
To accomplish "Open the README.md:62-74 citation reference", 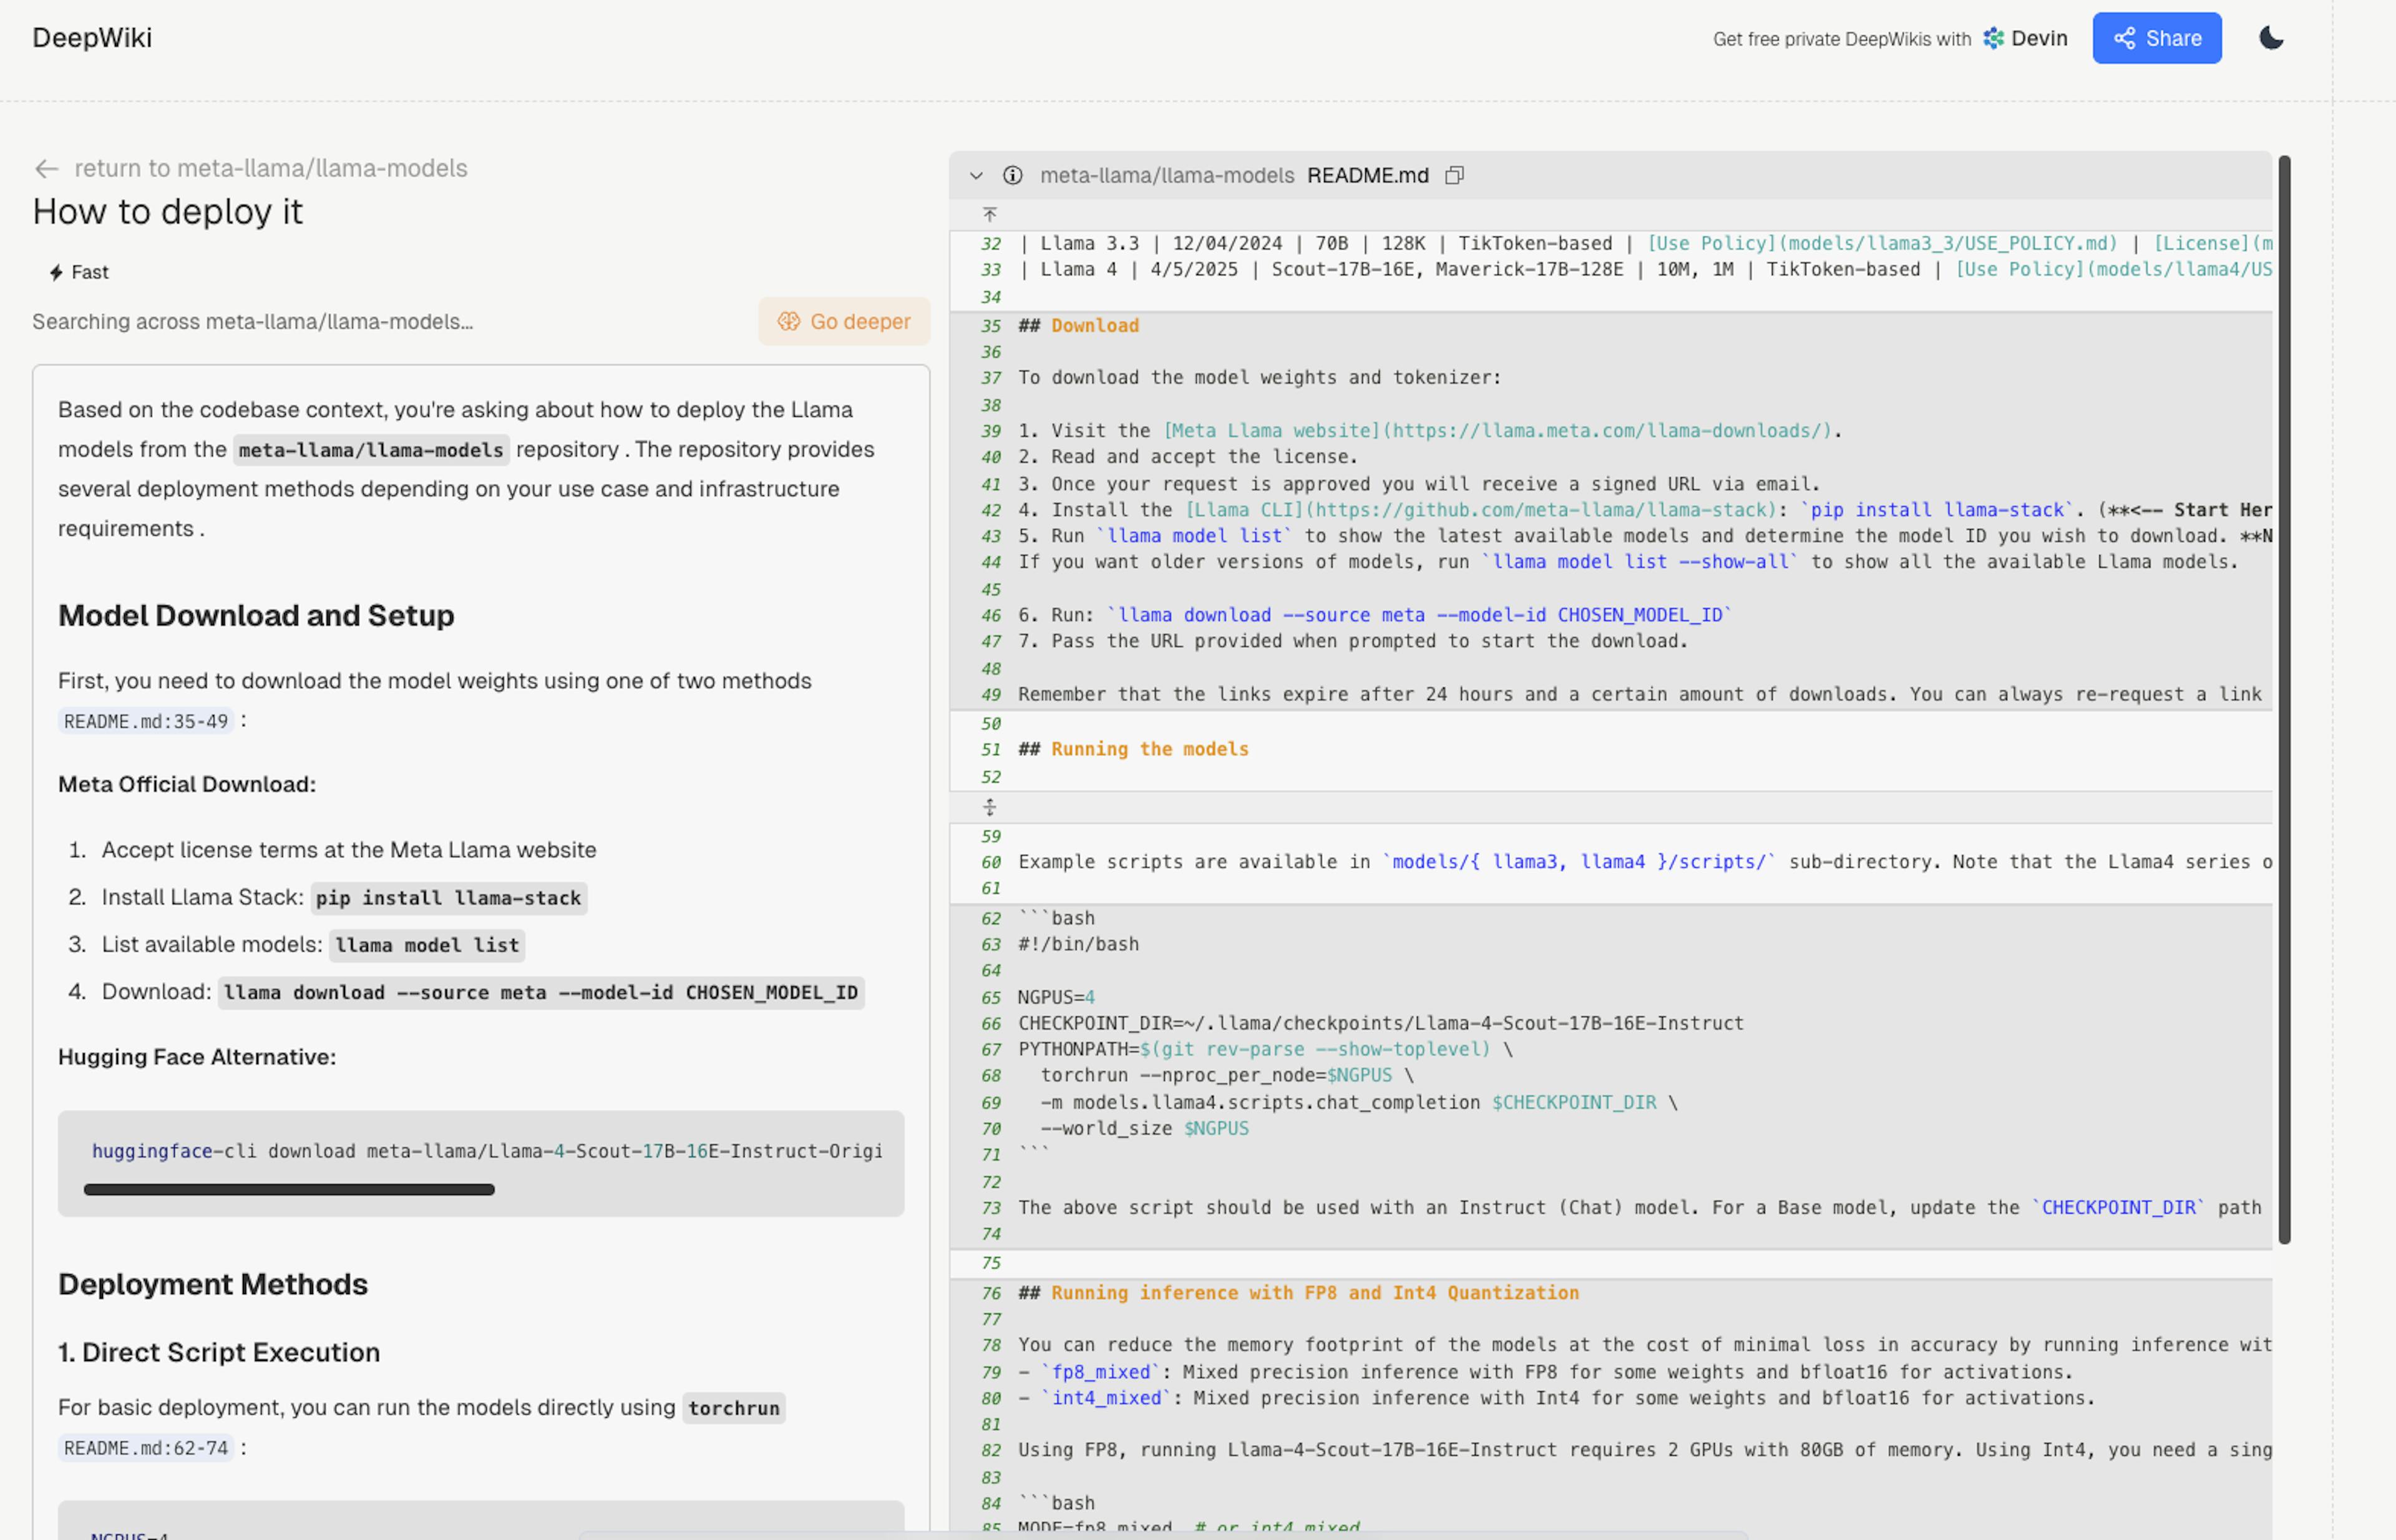I will (146, 1448).
